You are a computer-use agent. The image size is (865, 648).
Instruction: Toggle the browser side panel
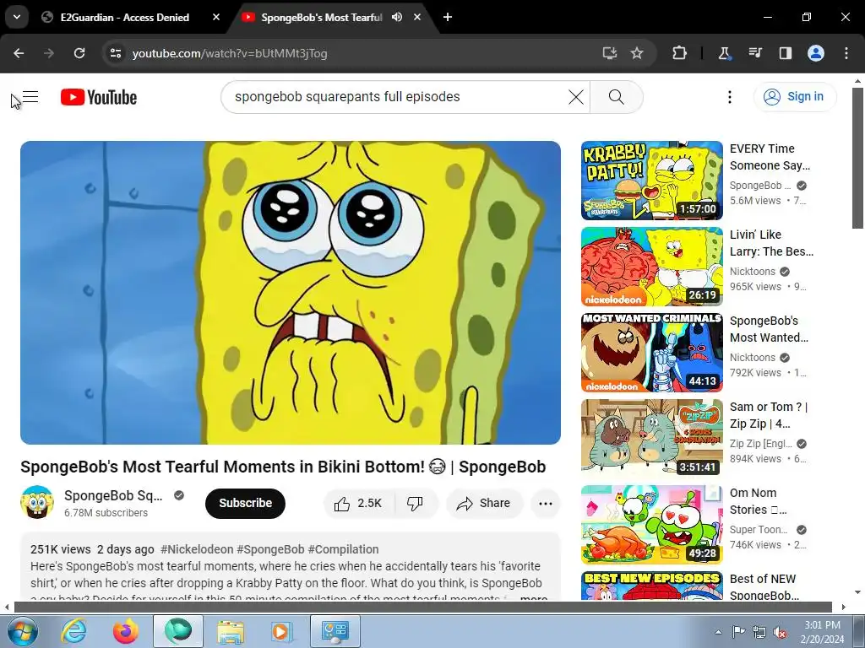(785, 53)
